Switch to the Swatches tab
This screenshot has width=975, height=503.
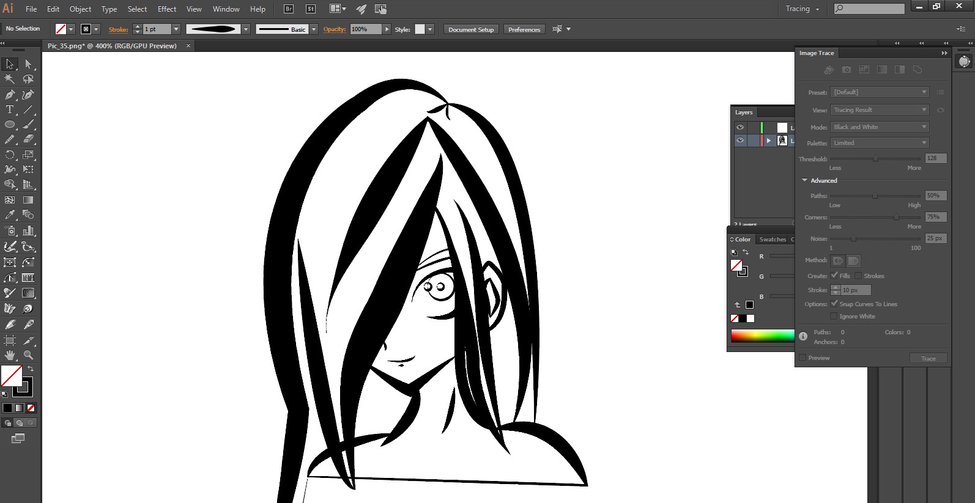(773, 240)
